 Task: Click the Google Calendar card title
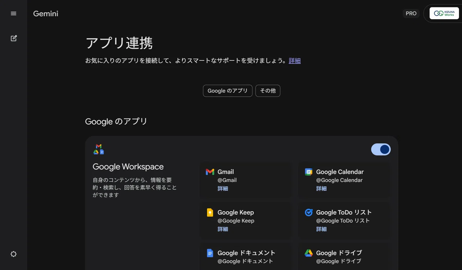click(x=340, y=172)
